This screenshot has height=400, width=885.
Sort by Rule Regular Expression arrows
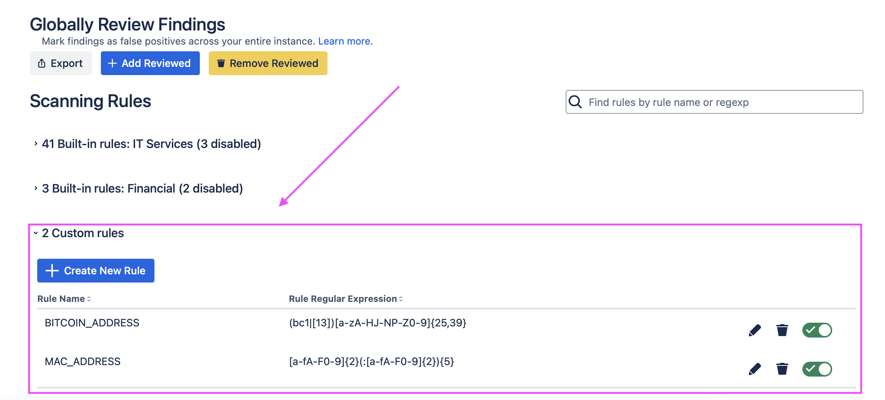pyautogui.click(x=401, y=299)
